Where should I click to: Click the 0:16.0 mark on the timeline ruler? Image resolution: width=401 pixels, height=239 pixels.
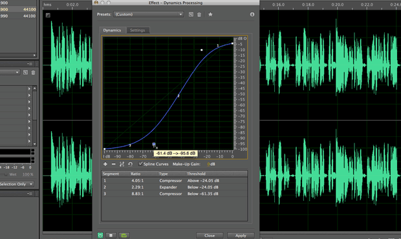click(278, 5)
